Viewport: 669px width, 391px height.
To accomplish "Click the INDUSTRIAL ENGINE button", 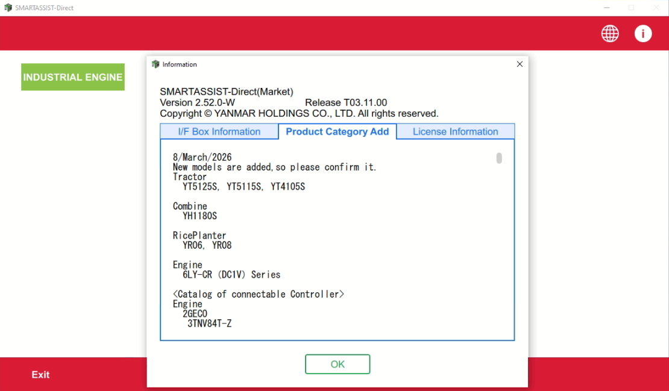I will pos(72,77).
